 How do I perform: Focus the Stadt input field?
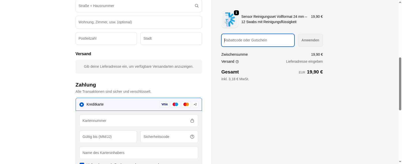pyautogui.click(x=171, y=38)
